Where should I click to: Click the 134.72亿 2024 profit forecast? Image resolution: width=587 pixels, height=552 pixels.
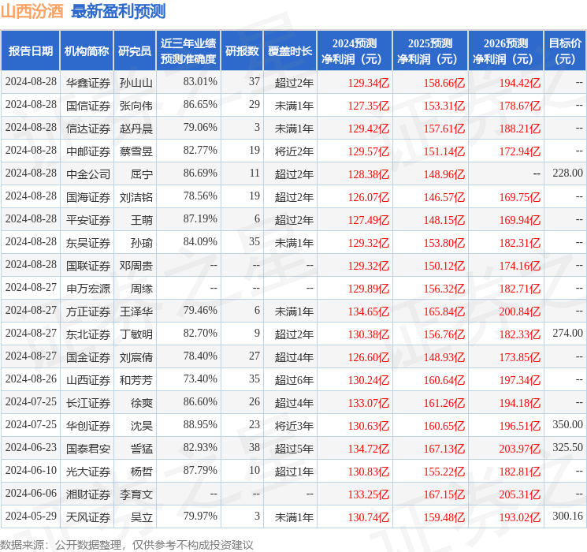coord(369,449)
